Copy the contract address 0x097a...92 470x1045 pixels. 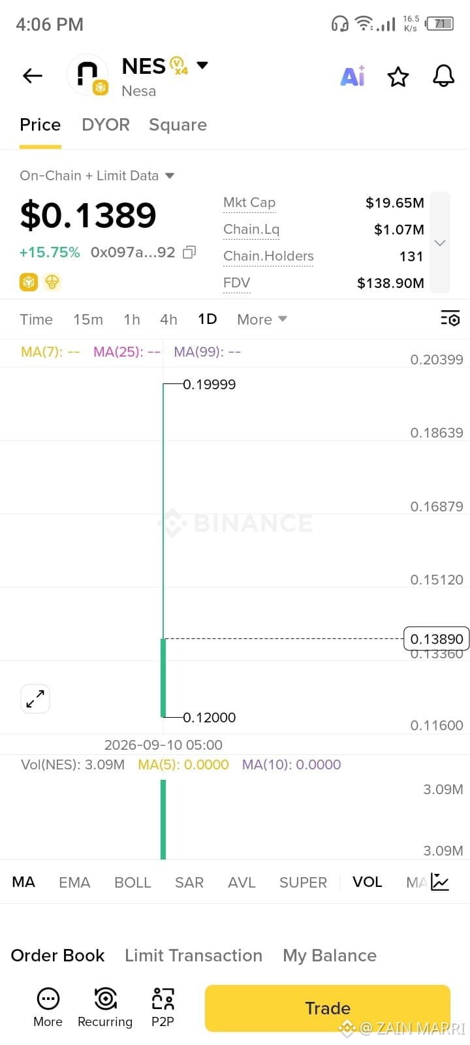[x=189, y=252]
